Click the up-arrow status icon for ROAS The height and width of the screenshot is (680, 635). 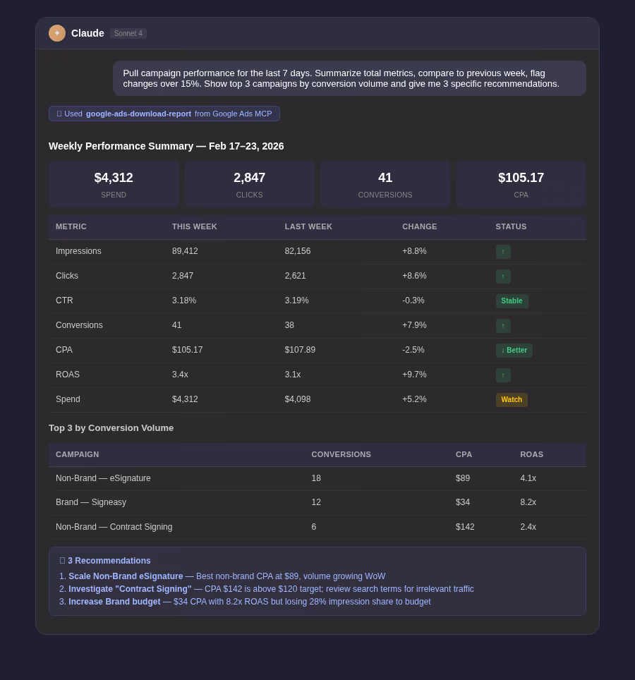point(503,375)
